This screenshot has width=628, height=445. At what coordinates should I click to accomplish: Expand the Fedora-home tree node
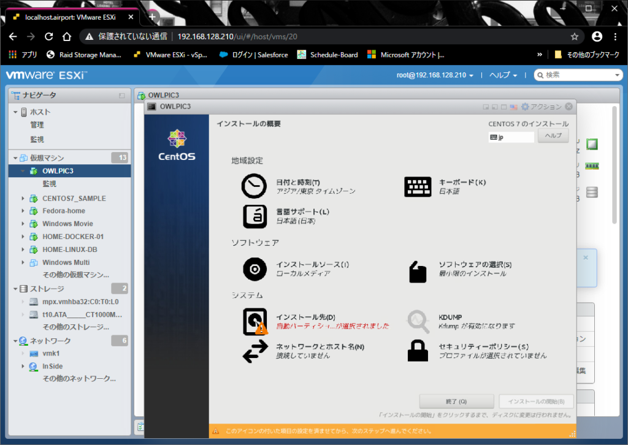click(23, 211)
